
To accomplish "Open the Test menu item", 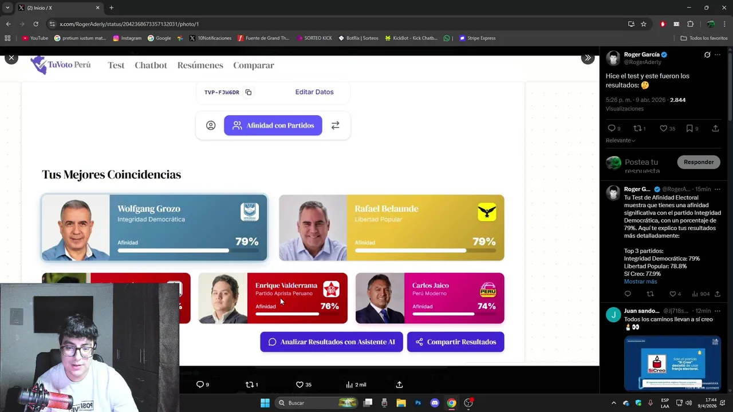I will pos(116,65).
